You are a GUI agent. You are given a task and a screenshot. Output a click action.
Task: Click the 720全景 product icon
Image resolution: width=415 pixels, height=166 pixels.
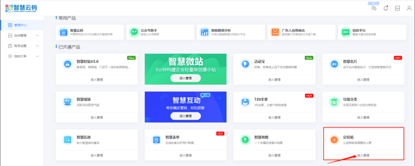pyautogui.click(x=244, y=102)
